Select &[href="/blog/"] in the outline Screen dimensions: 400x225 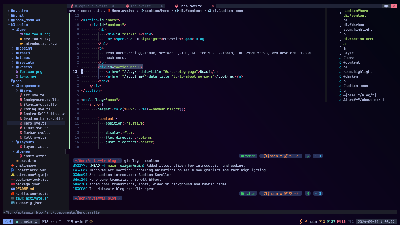coord(360,95)
